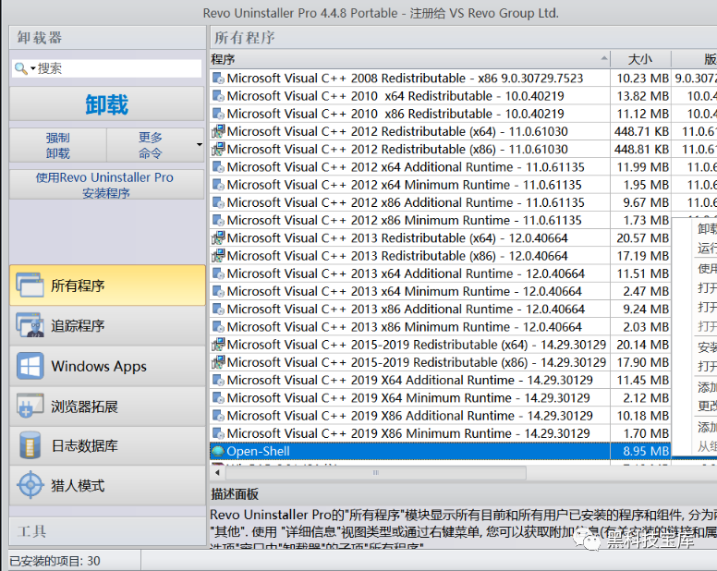
Task: Sort list by 程序 column header
Action: [408, 59]
